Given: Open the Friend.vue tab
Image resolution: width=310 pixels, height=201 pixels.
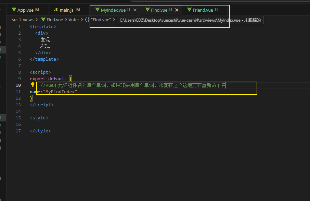Looking at the screenshot, I should [203, 10].
